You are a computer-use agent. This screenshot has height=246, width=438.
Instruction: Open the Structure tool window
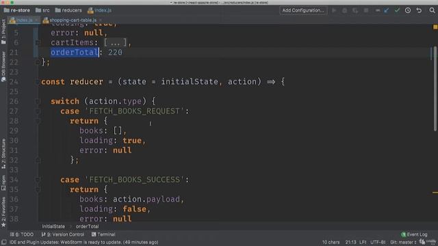click(x=3, y=153)
